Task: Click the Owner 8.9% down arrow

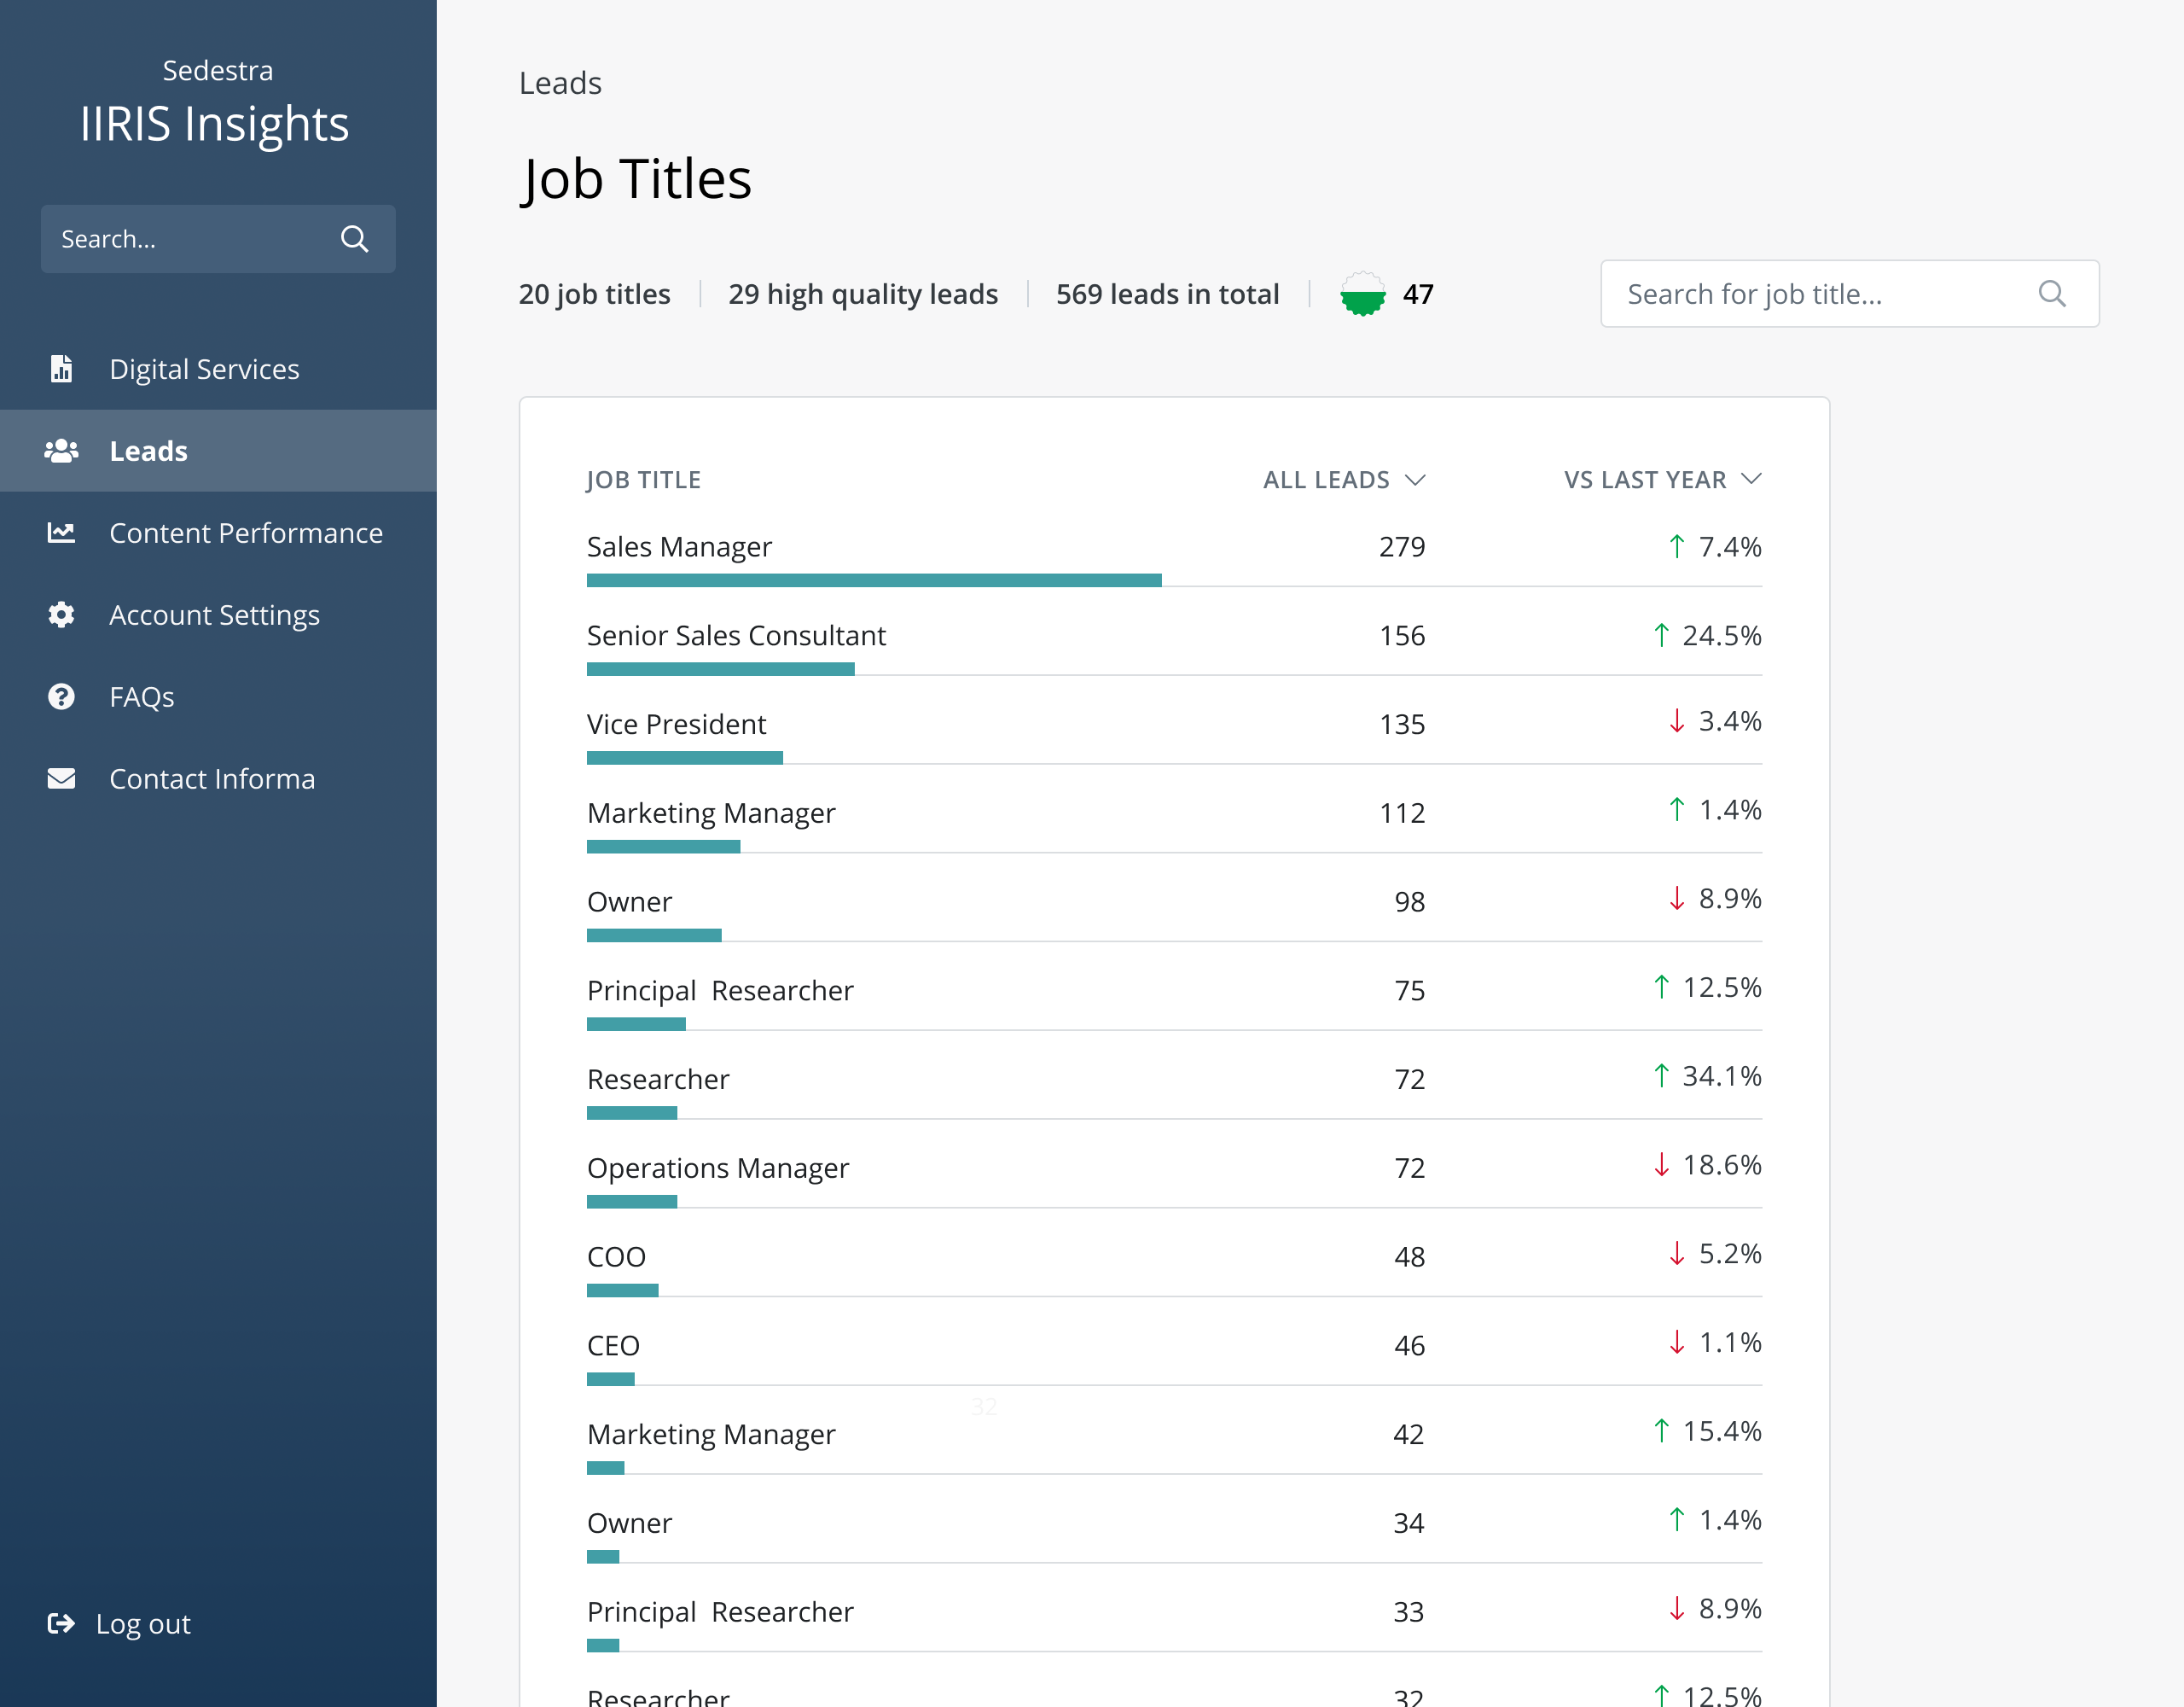Action: [1677, 899]
